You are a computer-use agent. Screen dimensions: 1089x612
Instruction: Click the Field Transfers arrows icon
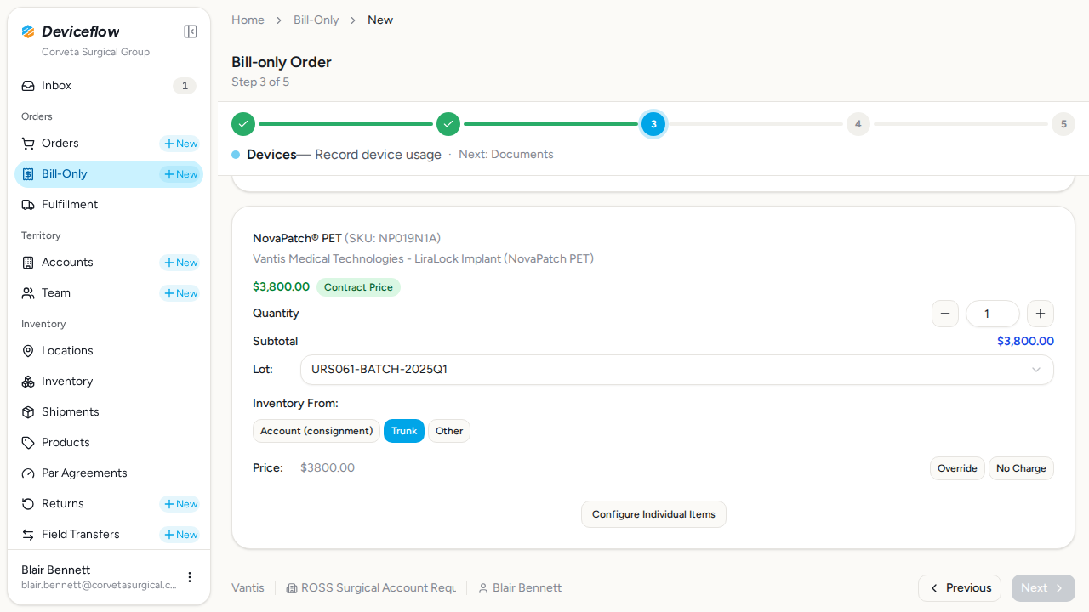point(28,535)
